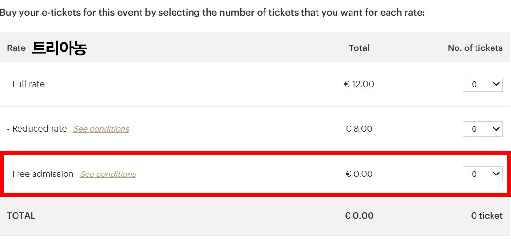Screen dimensions: 511x239
Task: Expand the Reduced rate ticket quantity dropdown
Action: click(x=482, y=129)
